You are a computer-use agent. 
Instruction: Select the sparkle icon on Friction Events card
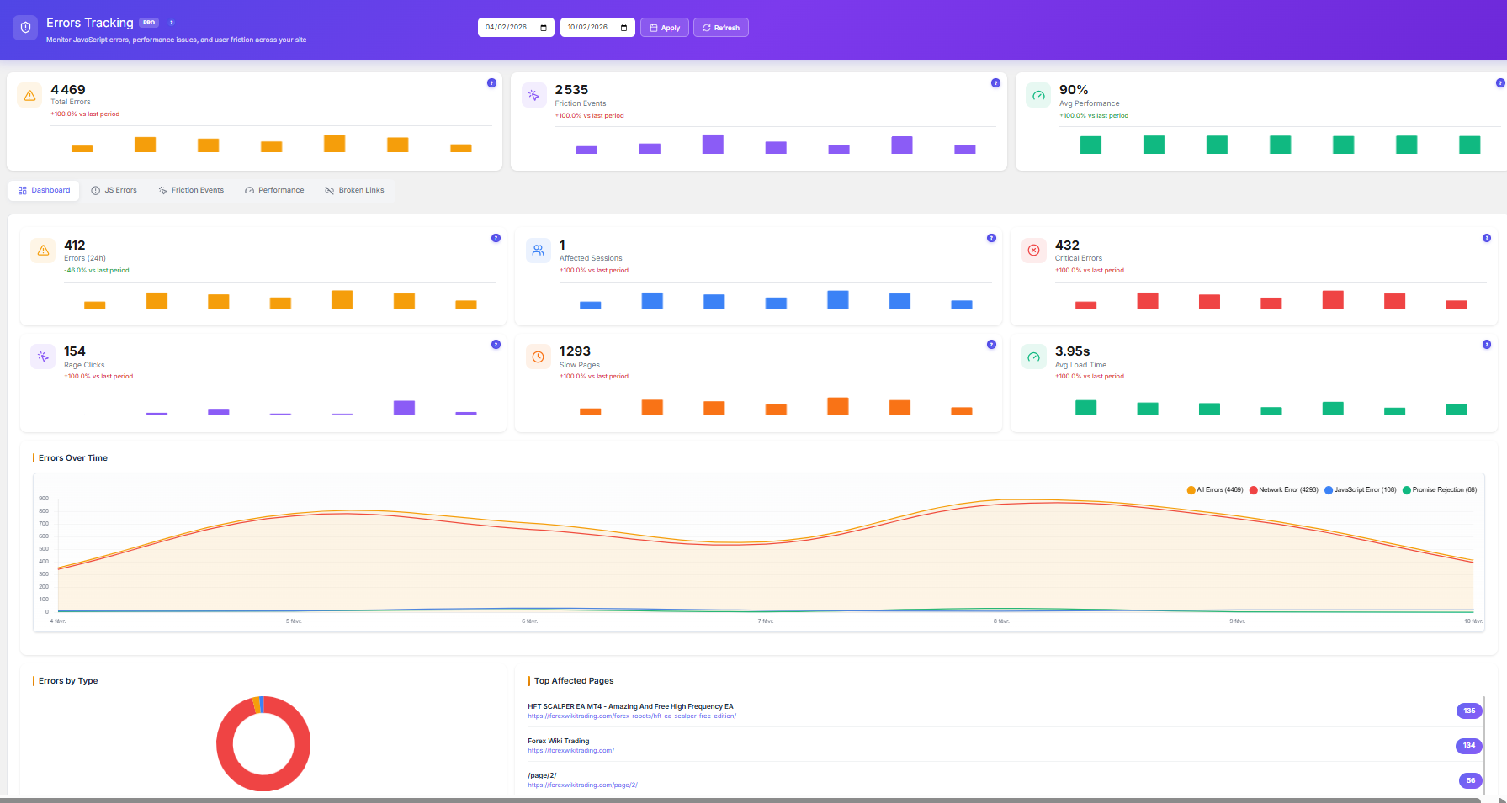[533, 95]
